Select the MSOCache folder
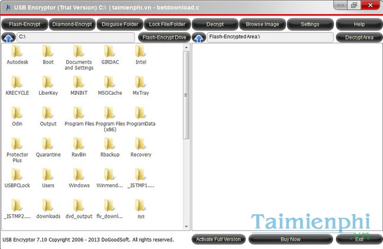 [x=110, y=85]
